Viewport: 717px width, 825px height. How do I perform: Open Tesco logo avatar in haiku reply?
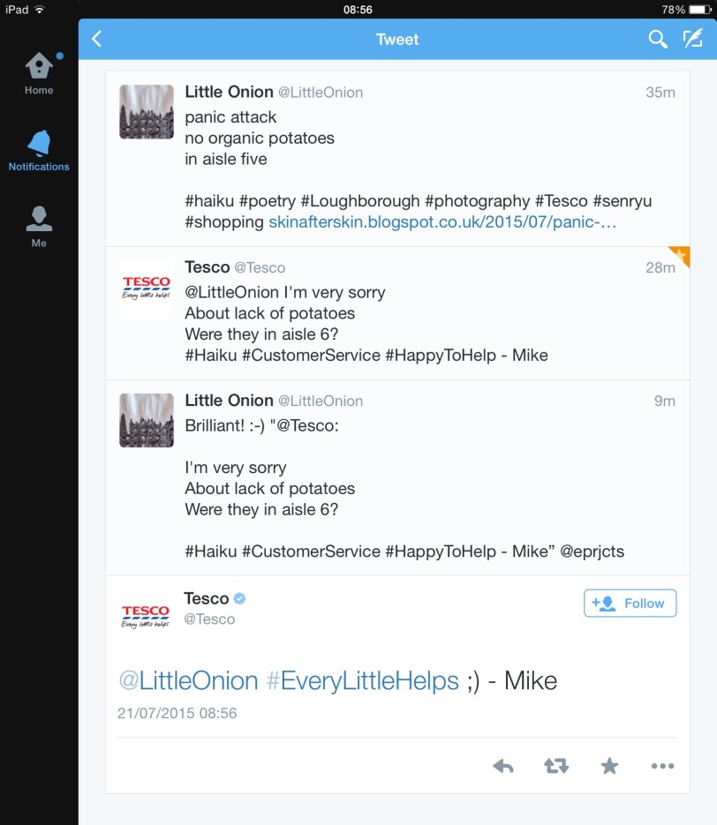(147, 288)
